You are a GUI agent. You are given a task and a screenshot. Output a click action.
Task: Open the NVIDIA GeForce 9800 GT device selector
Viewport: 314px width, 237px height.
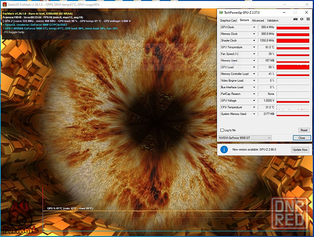click(x=245, y=138)
